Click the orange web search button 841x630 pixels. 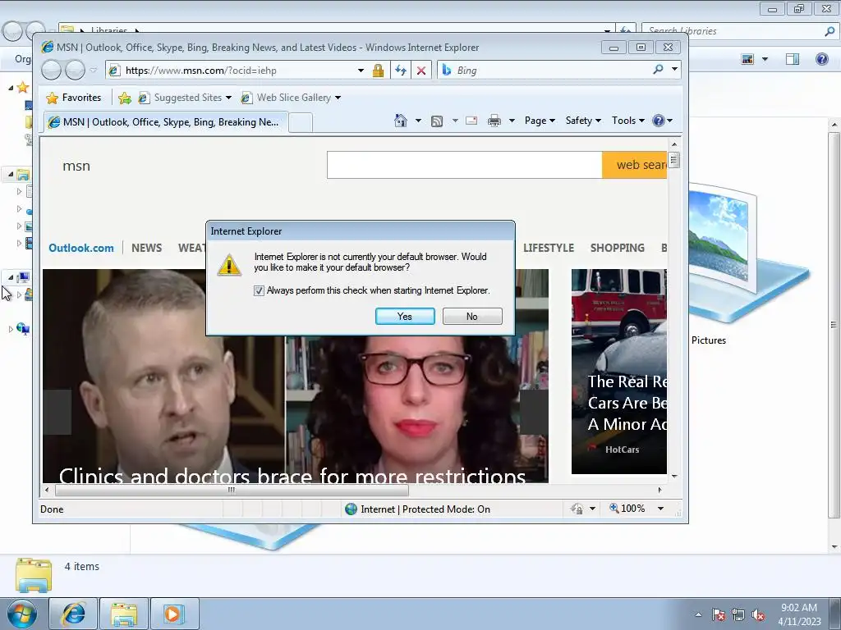635,165
